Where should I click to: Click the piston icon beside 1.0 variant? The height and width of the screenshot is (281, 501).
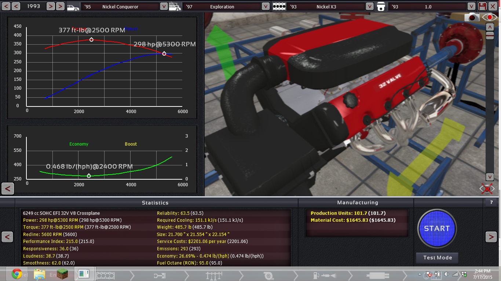coord(381,7)
